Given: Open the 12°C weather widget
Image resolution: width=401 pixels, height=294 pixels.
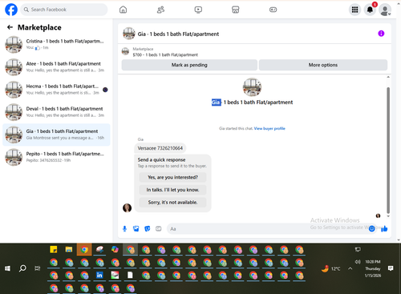Looking at the screenshot, I should pos(331,268).
